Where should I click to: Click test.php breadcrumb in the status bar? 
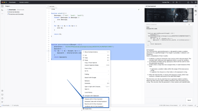[x=15, y=105]
